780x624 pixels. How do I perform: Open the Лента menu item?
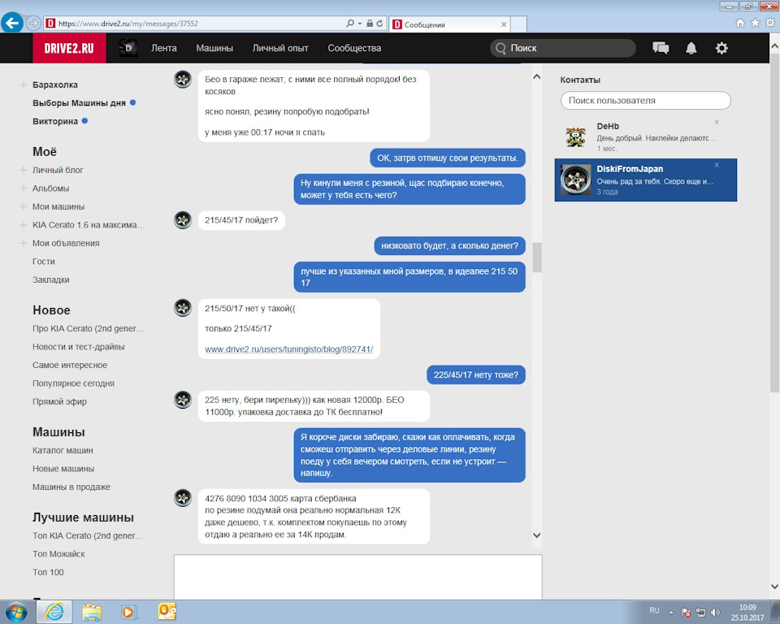[x=164, y=48]
